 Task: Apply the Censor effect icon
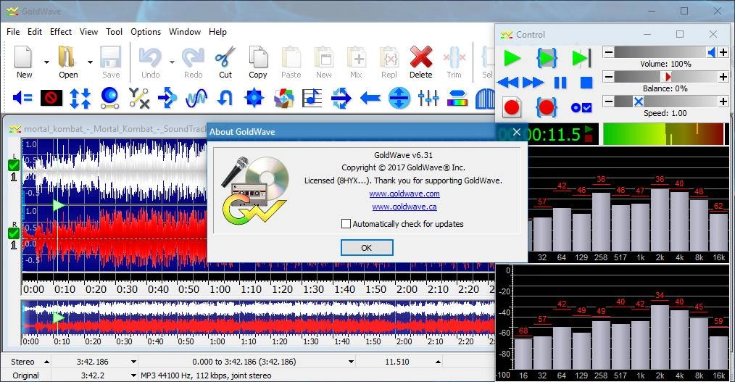pyautogui.click(x=51, y=98)
